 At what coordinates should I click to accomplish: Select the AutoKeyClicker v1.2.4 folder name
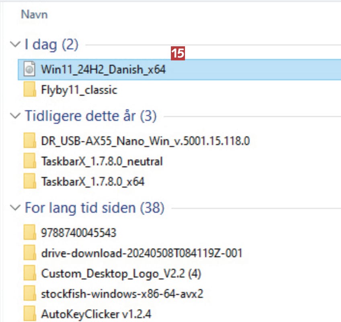[x=96, y=314]
